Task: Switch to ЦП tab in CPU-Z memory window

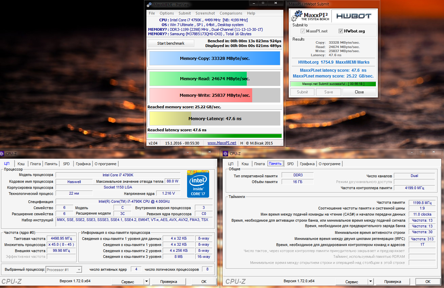Action: pos(230,164)
